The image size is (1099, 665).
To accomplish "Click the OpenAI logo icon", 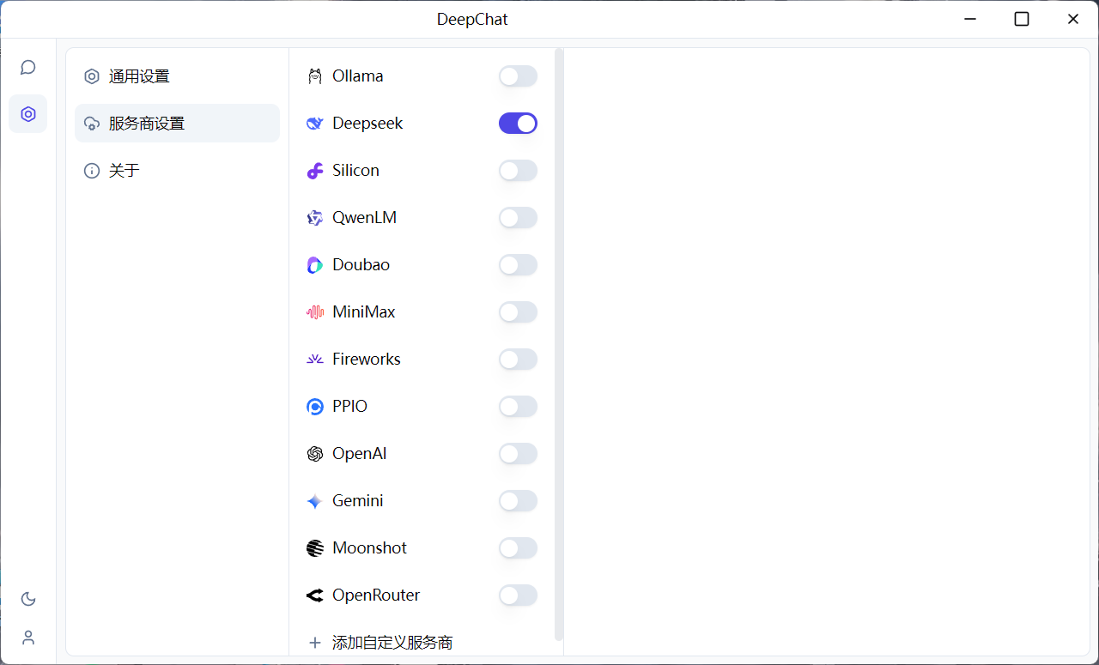I will pos(315,453).
